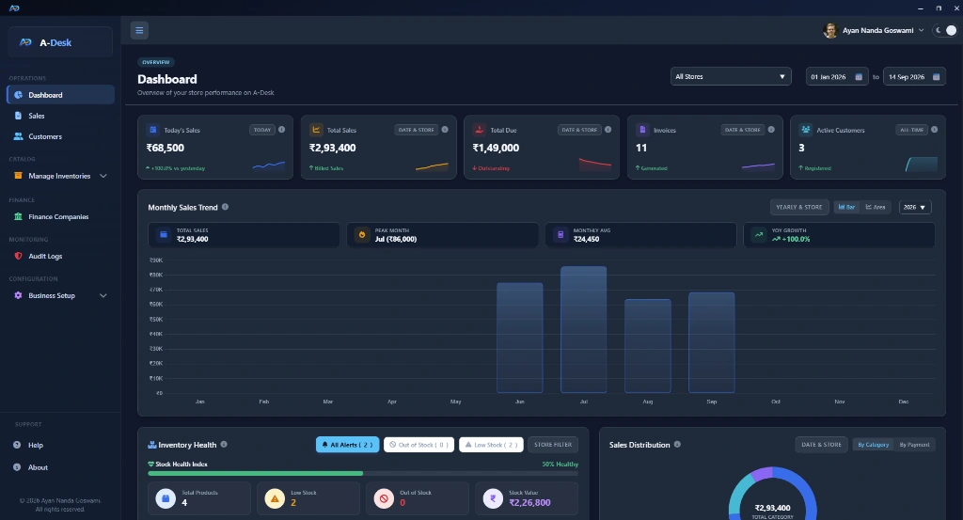Select the Low Stock (2) filter
Screen dimensions: 963x520
[491, 445]
